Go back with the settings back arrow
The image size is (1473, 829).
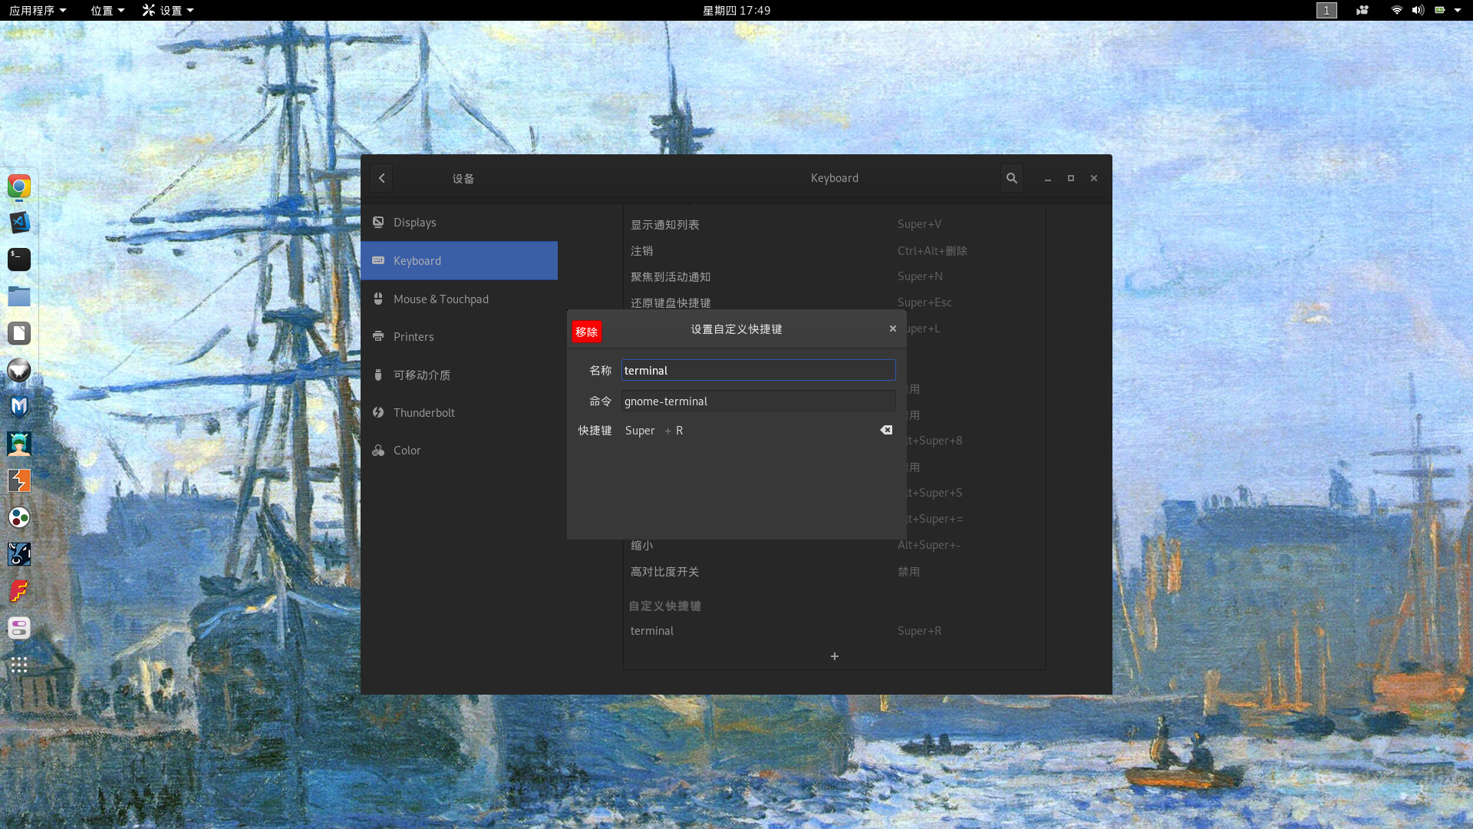click(x=381, y=178)
